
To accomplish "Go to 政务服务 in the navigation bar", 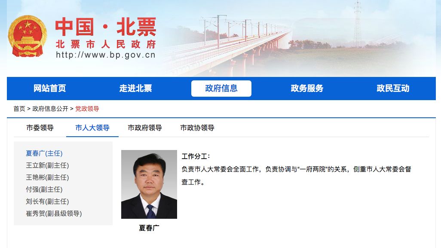I will 307,88.
